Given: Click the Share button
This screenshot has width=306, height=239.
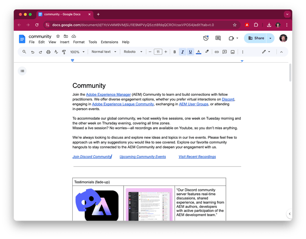Looking at the screenshot, I should (256, 38).
